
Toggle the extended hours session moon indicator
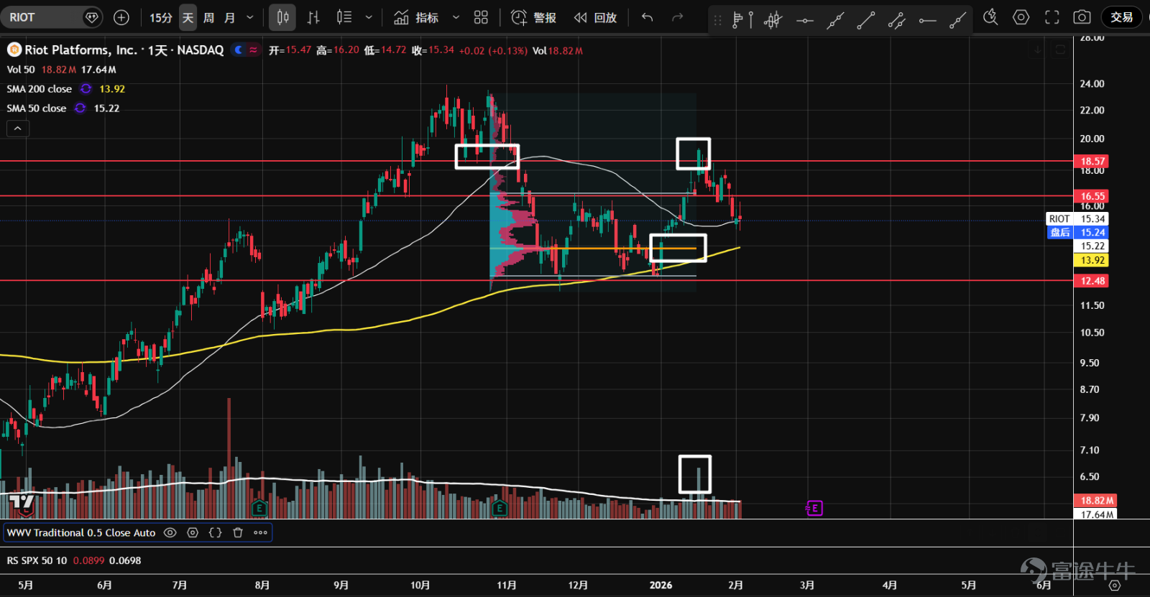[239, 50]
